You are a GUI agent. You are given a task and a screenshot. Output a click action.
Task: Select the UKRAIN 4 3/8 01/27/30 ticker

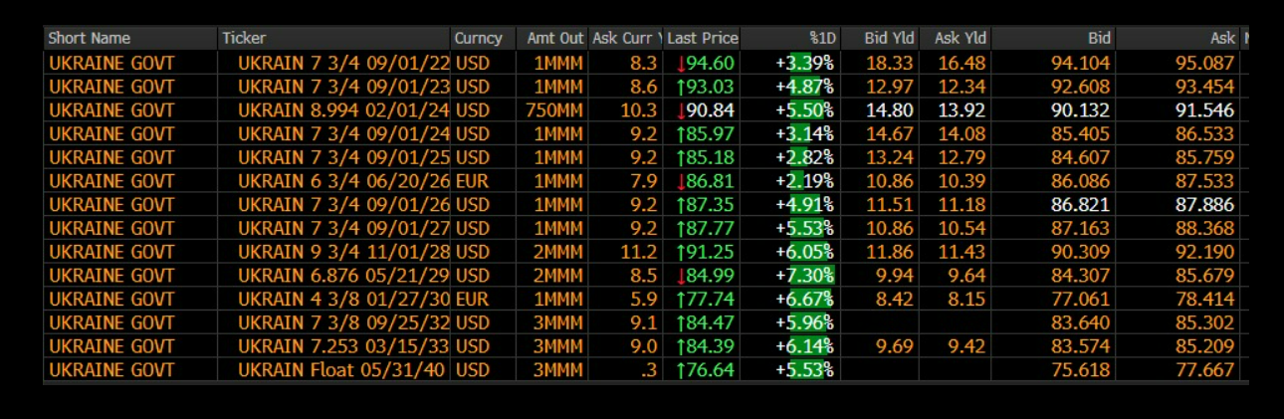coord(343,300)
